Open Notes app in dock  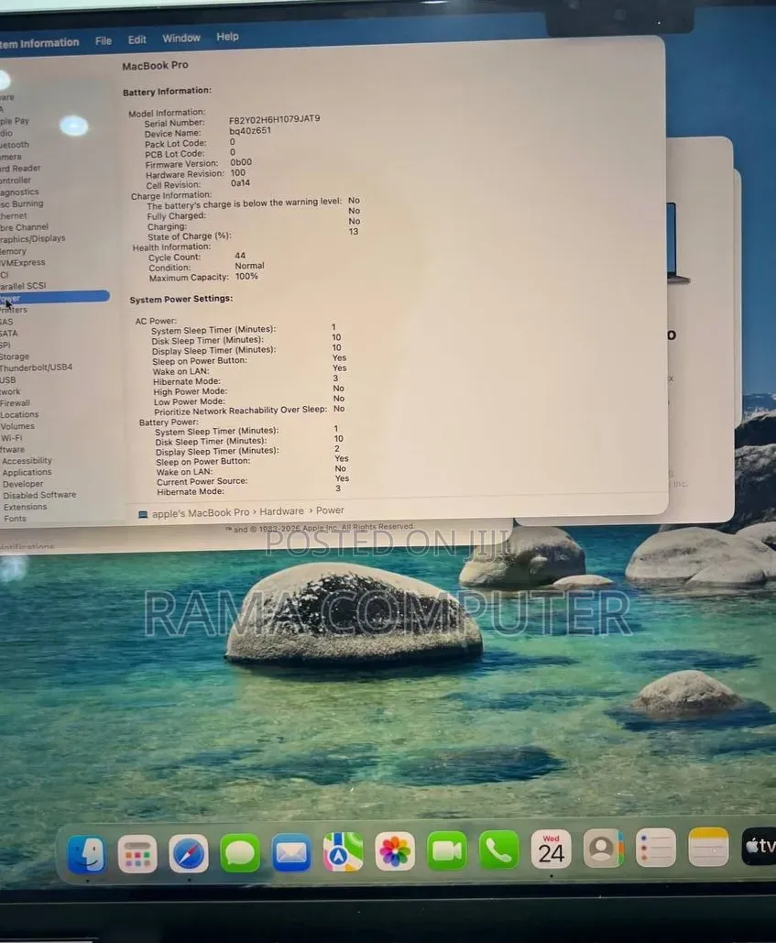(708, 848)
